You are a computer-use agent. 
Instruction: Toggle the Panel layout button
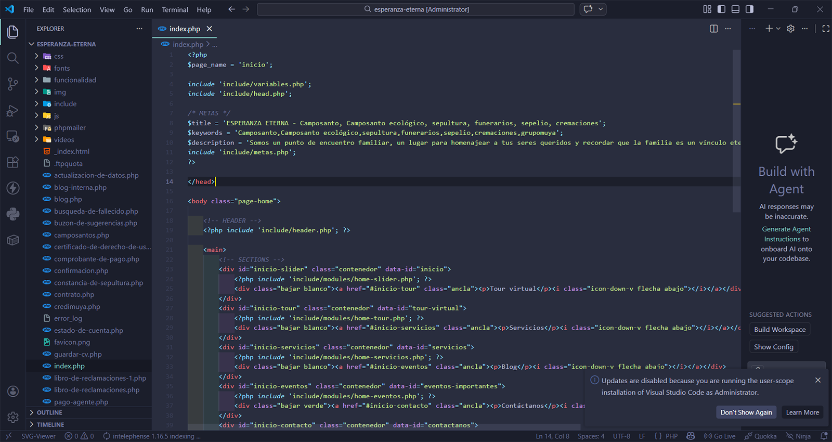pos(735,9)
